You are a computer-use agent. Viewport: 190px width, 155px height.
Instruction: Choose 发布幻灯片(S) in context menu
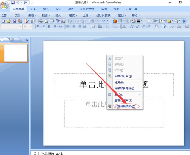[125, 76]
